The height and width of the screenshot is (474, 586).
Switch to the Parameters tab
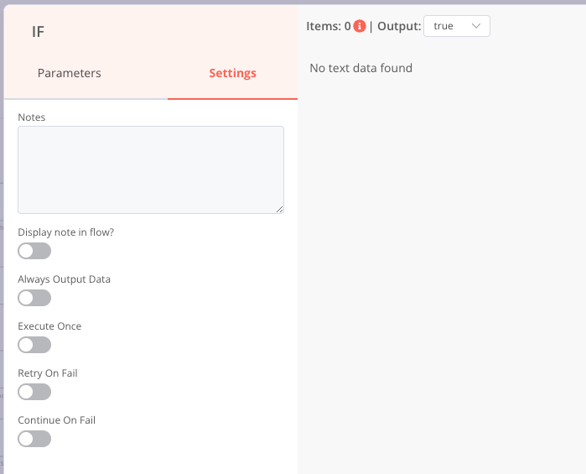(x=69, y=73)
